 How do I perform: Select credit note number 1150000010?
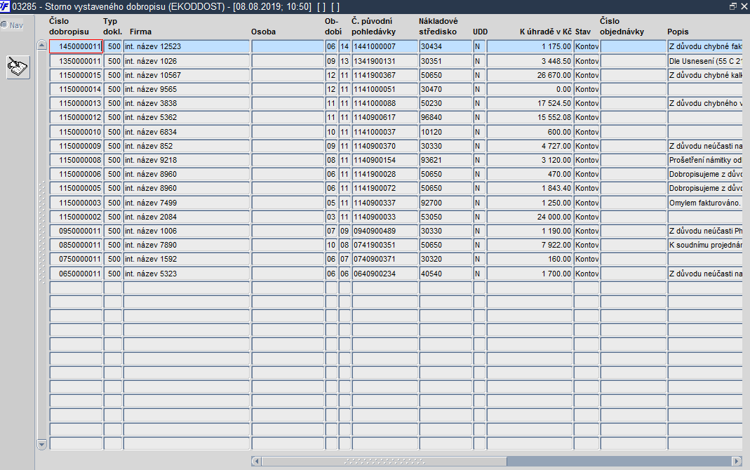76,132
